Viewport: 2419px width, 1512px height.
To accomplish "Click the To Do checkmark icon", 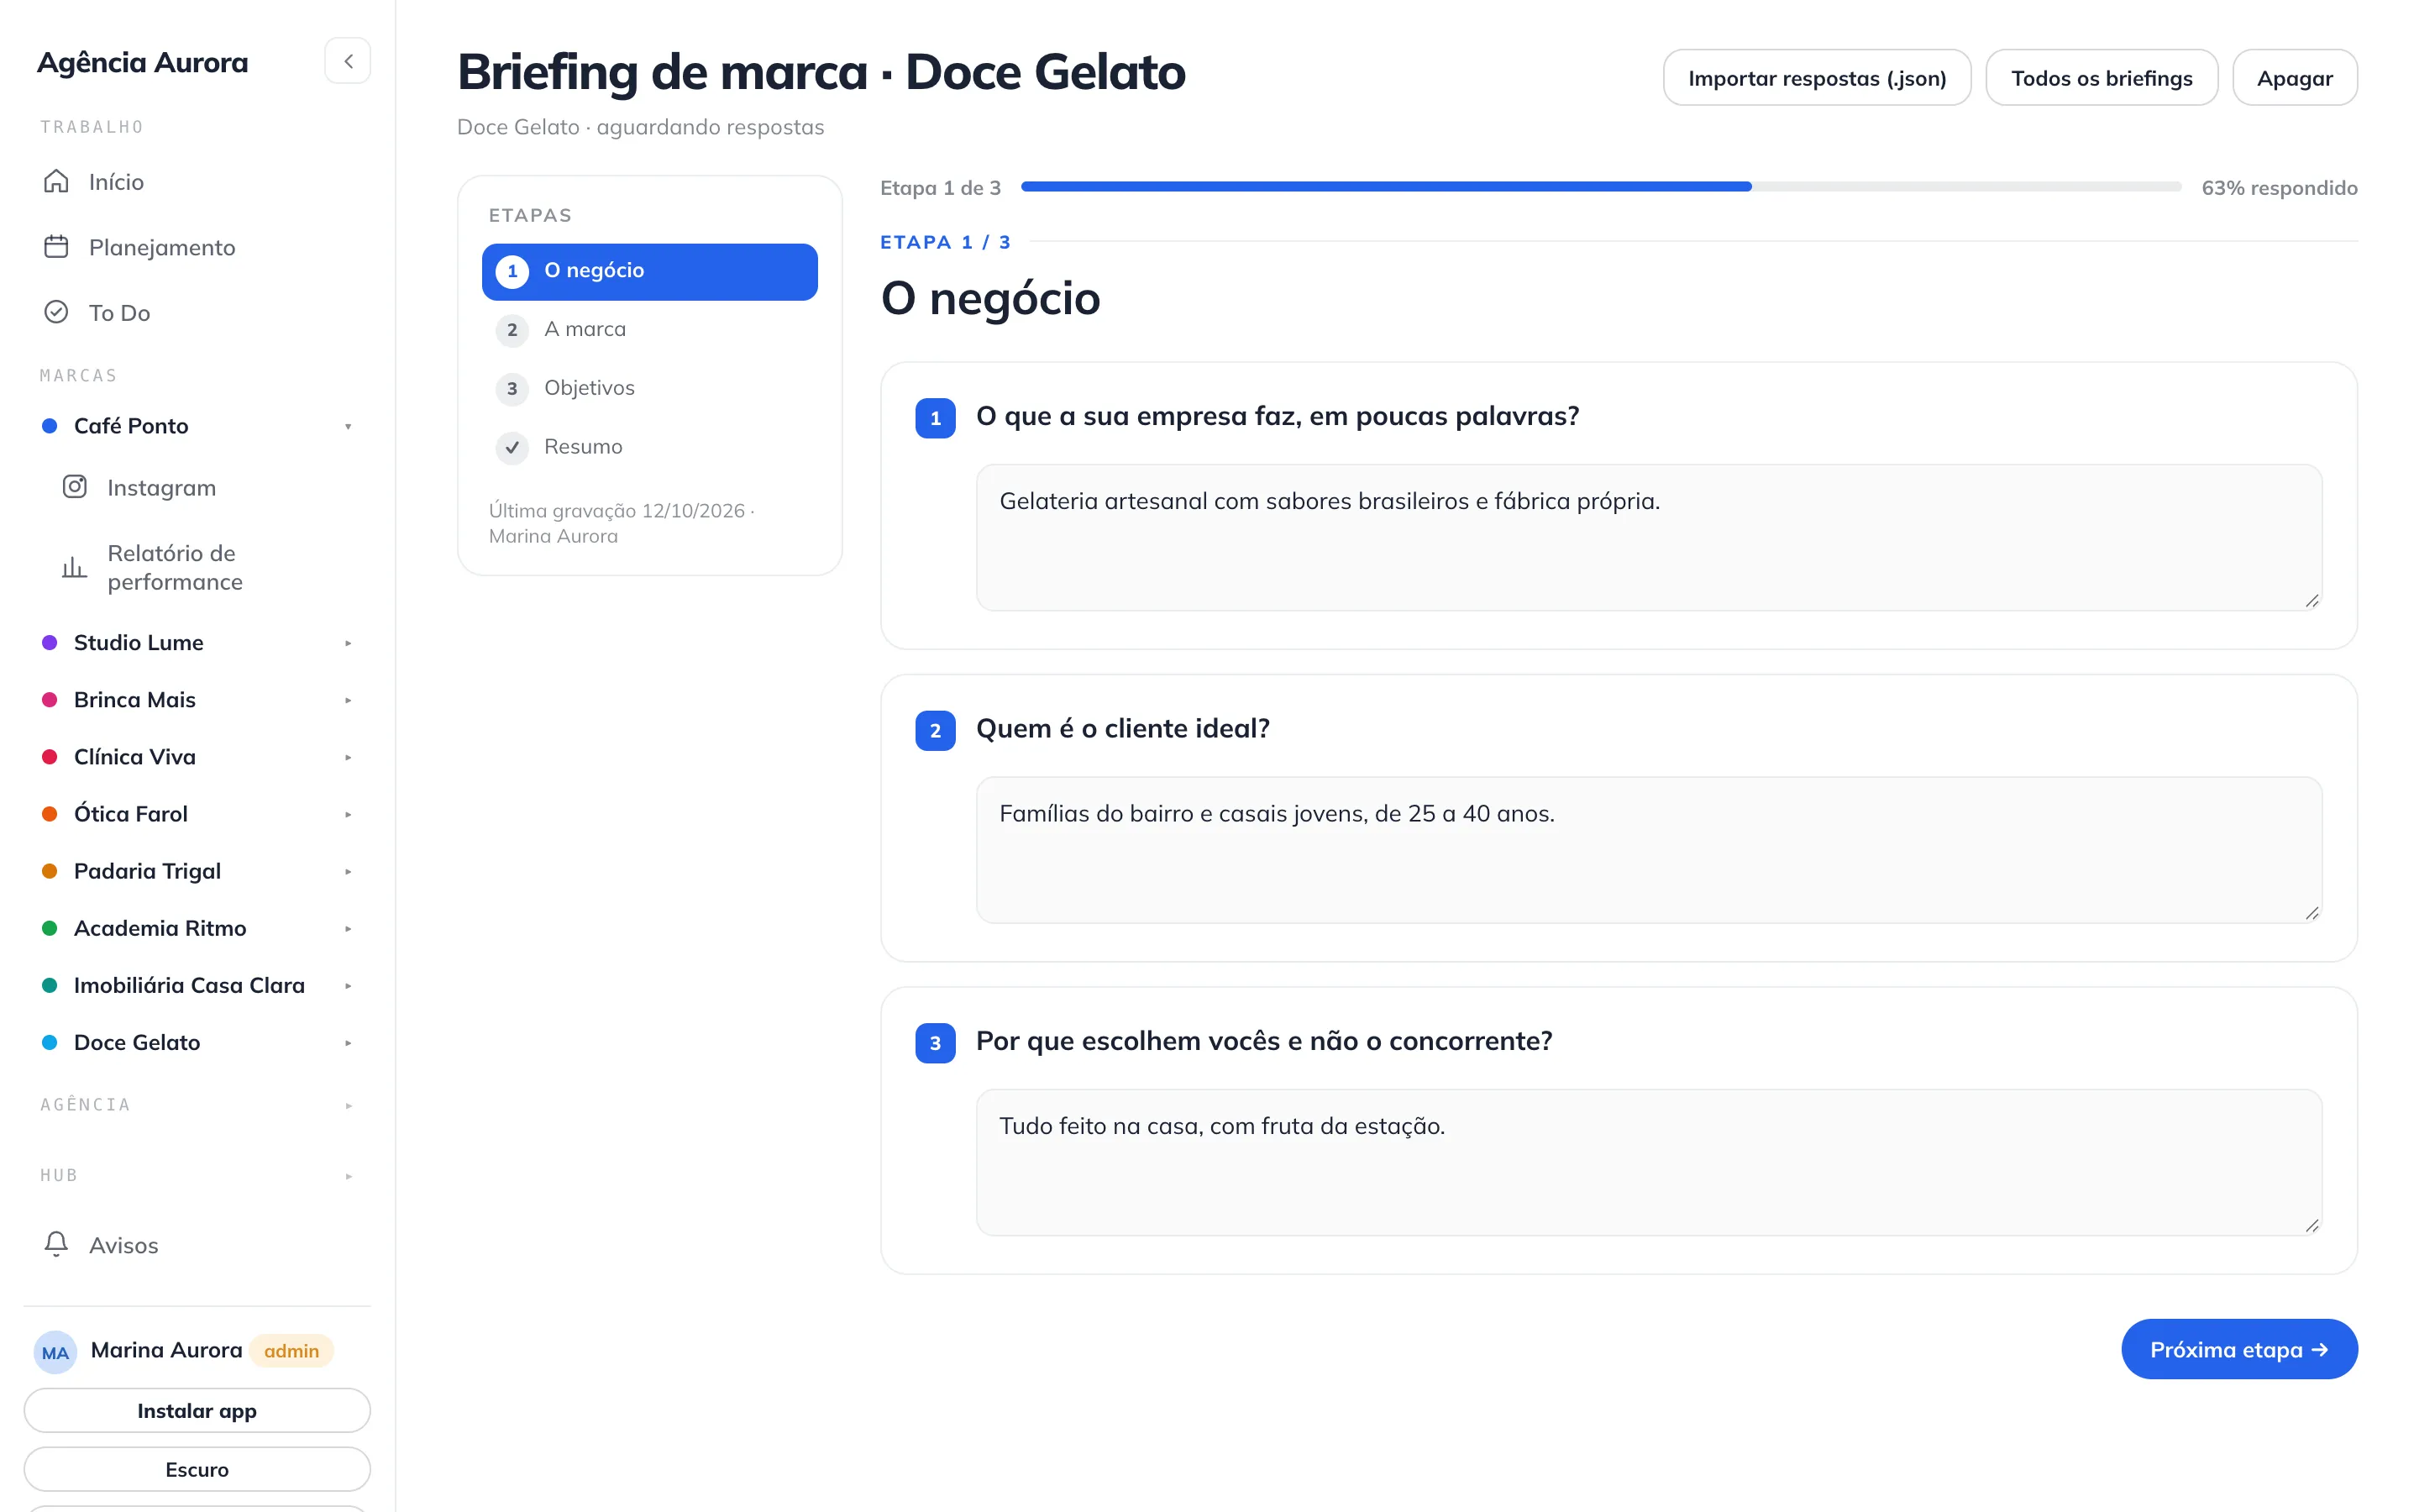I will (56, 312).
